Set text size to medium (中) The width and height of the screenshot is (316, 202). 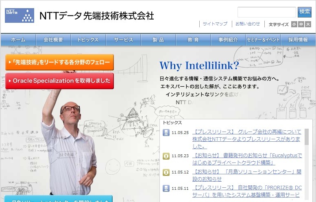click(301, 24)
